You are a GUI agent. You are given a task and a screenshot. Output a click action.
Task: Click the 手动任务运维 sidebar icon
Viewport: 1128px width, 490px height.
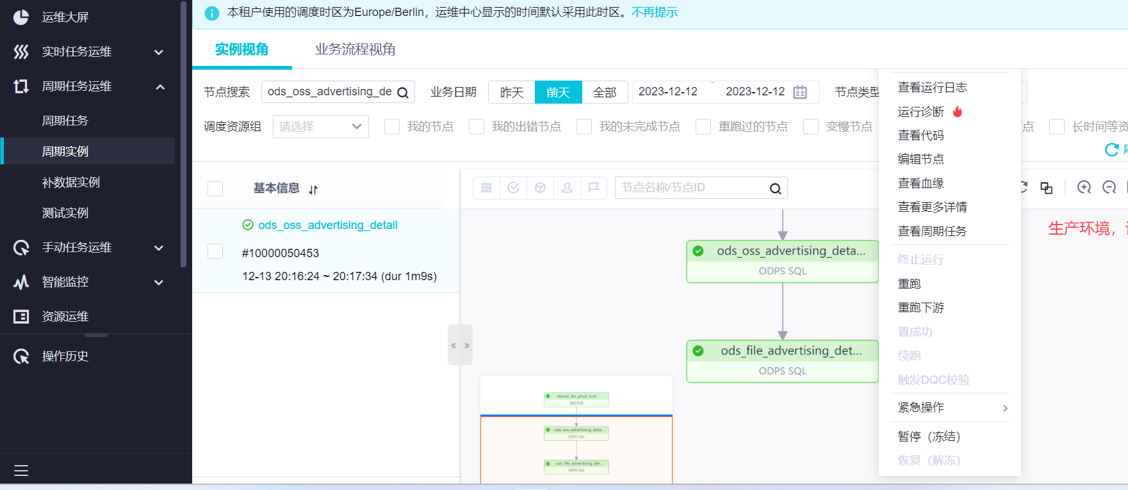pyautogui.click(x=21, y=248)
